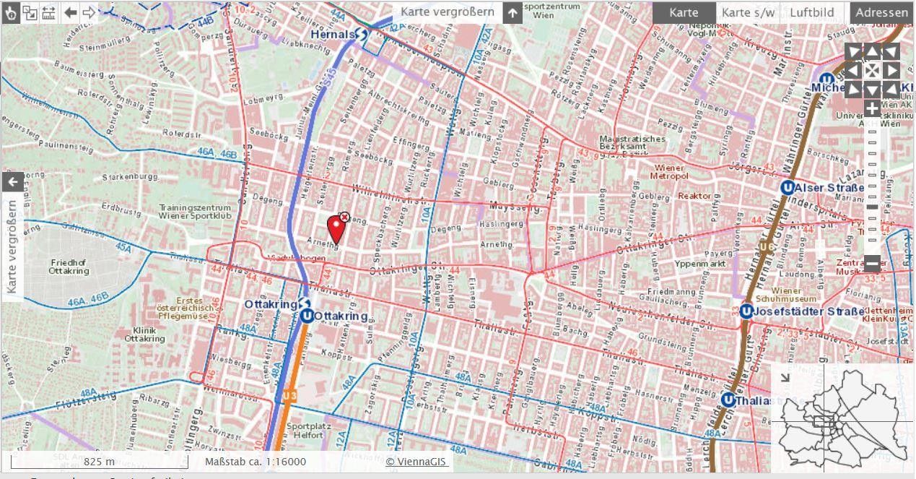The height and width of the screenshot is (479, 916).
Task: Show the full map extent via center pan icon
Action: tap(873, 70)
